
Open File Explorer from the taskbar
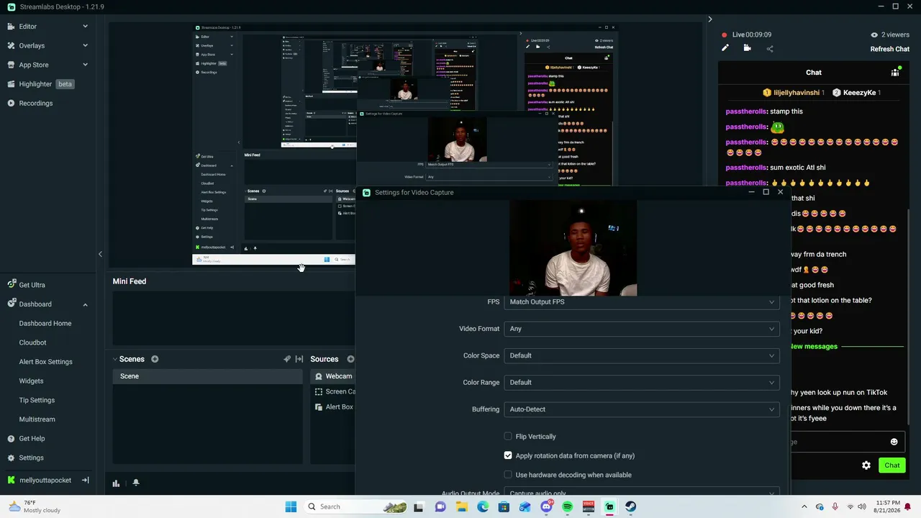461,506
